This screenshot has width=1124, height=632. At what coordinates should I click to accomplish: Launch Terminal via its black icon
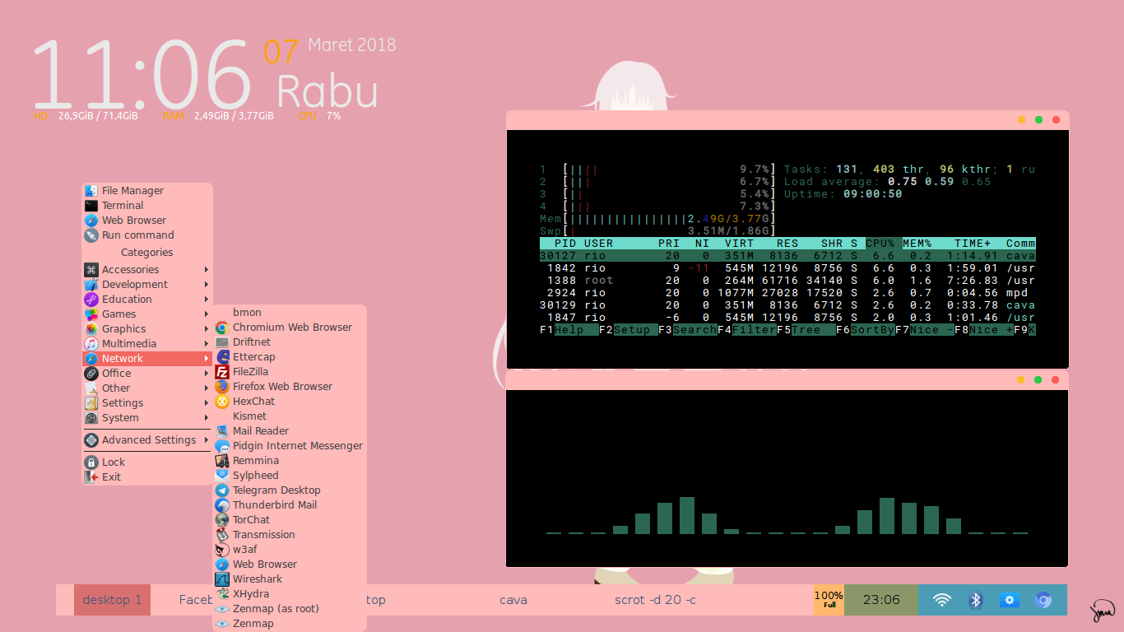click(x=91, y=206)
